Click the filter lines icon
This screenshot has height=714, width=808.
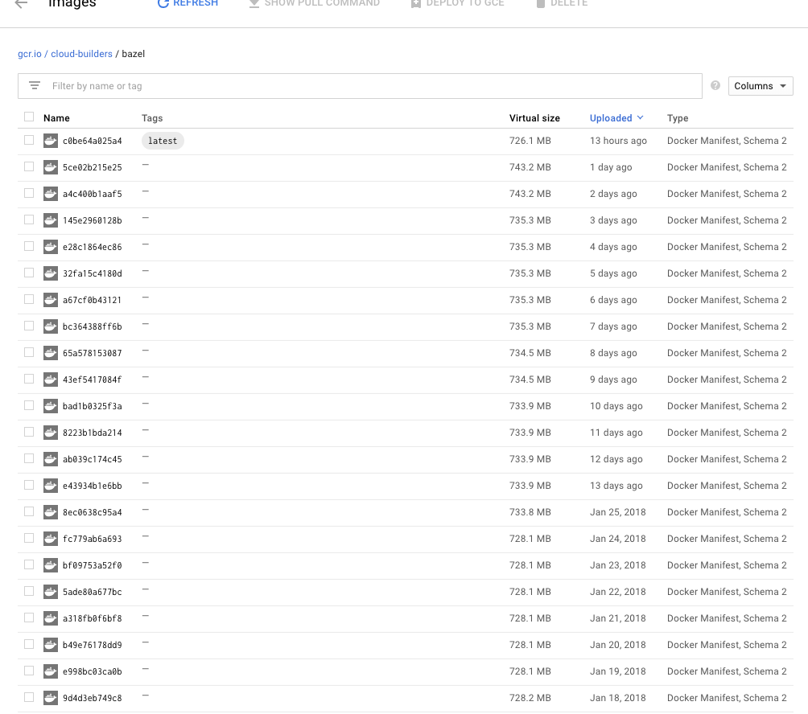click(x=35, y=85)
